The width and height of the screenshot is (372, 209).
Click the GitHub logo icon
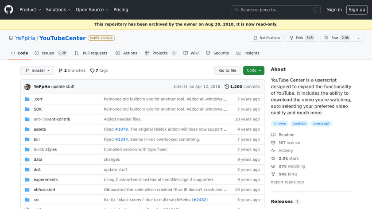9,9
